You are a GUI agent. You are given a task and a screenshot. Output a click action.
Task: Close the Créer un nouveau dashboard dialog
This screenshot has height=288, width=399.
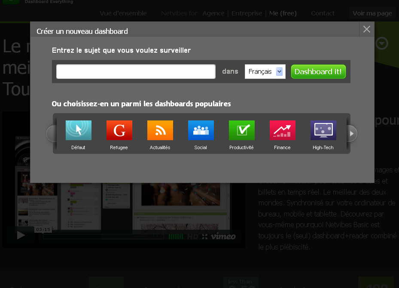tap(367, 29)
